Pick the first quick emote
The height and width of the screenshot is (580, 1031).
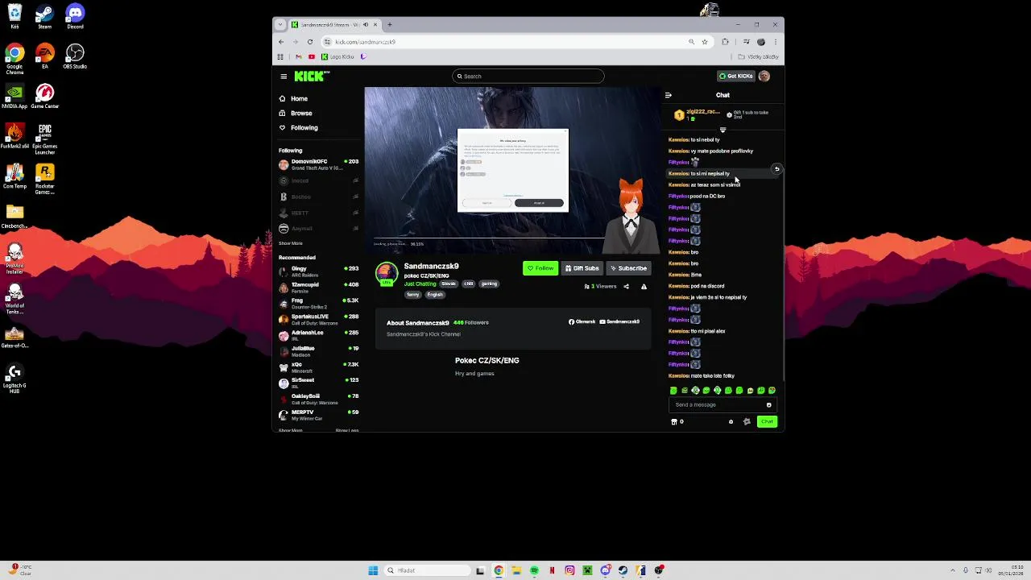pyautogui.click(x=673, y=391)
